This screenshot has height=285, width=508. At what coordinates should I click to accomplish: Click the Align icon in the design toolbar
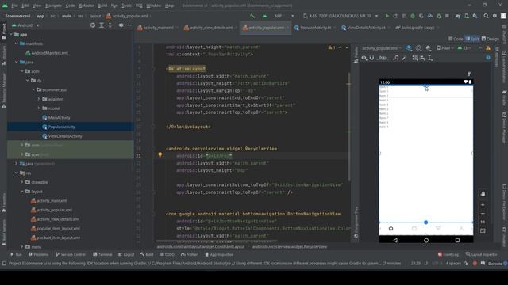422,58
